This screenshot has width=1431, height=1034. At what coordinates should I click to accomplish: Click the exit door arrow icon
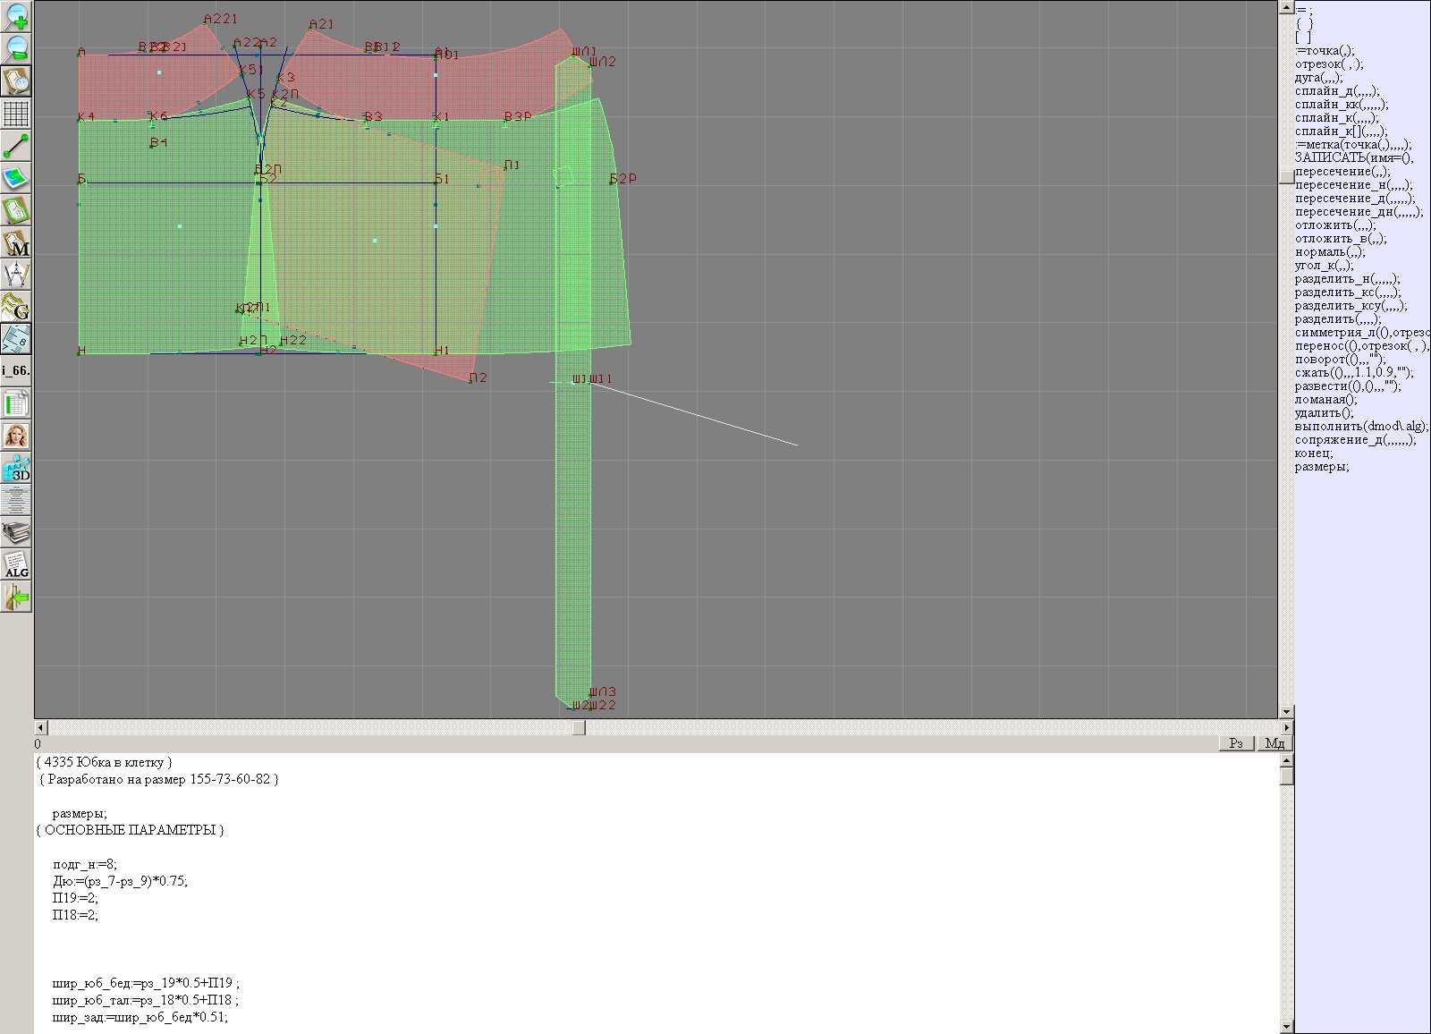pos(16,597)
